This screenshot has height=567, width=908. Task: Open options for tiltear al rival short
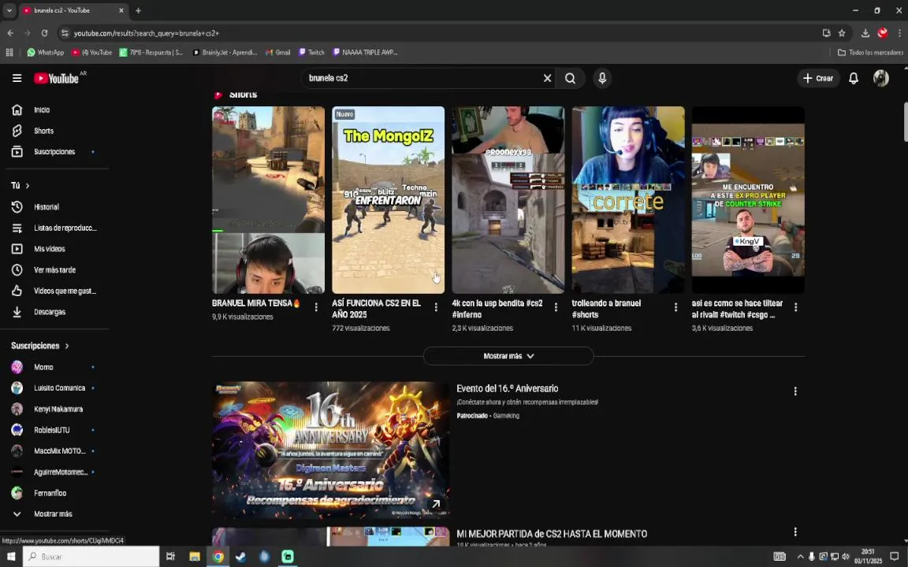[x=795, y=307]
